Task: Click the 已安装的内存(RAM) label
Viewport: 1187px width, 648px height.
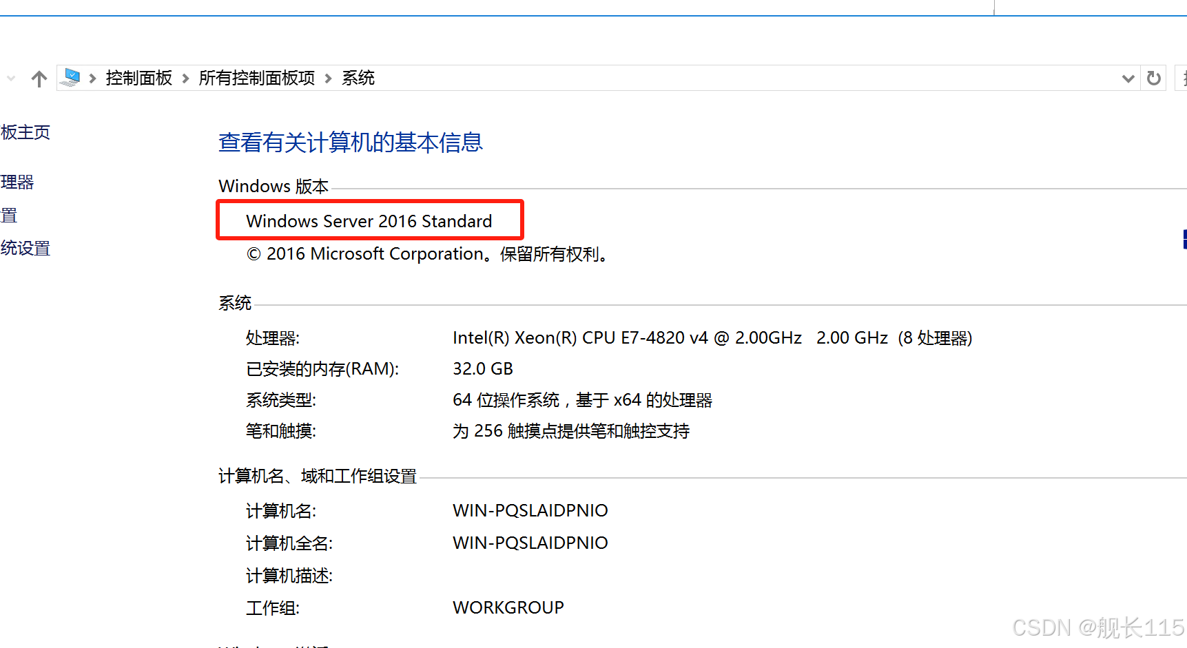Action: click(x=322, y=369)
